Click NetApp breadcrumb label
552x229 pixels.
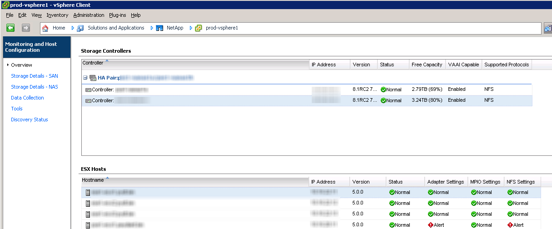click(175, 28)
